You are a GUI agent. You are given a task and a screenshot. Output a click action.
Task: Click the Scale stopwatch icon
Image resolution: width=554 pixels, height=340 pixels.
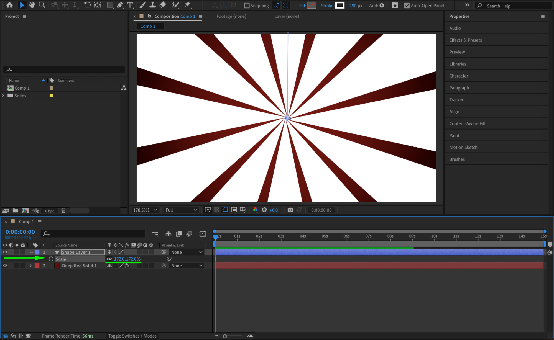(51, 259)
